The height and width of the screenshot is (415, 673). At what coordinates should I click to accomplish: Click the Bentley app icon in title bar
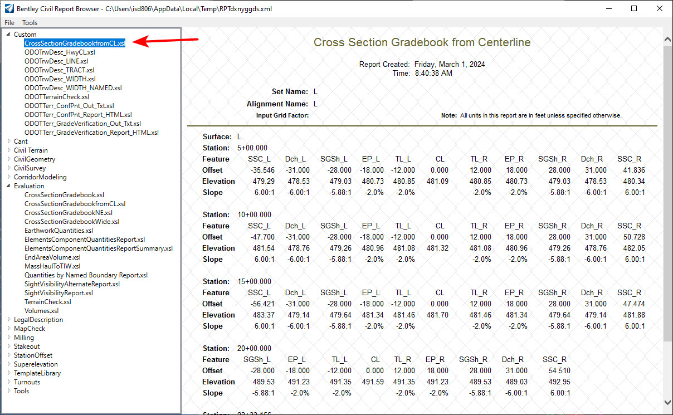coord(9,9)
